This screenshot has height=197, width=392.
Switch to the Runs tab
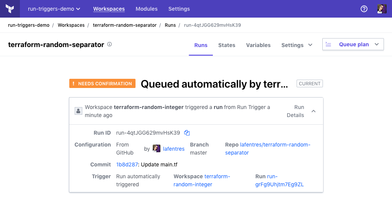201,45
